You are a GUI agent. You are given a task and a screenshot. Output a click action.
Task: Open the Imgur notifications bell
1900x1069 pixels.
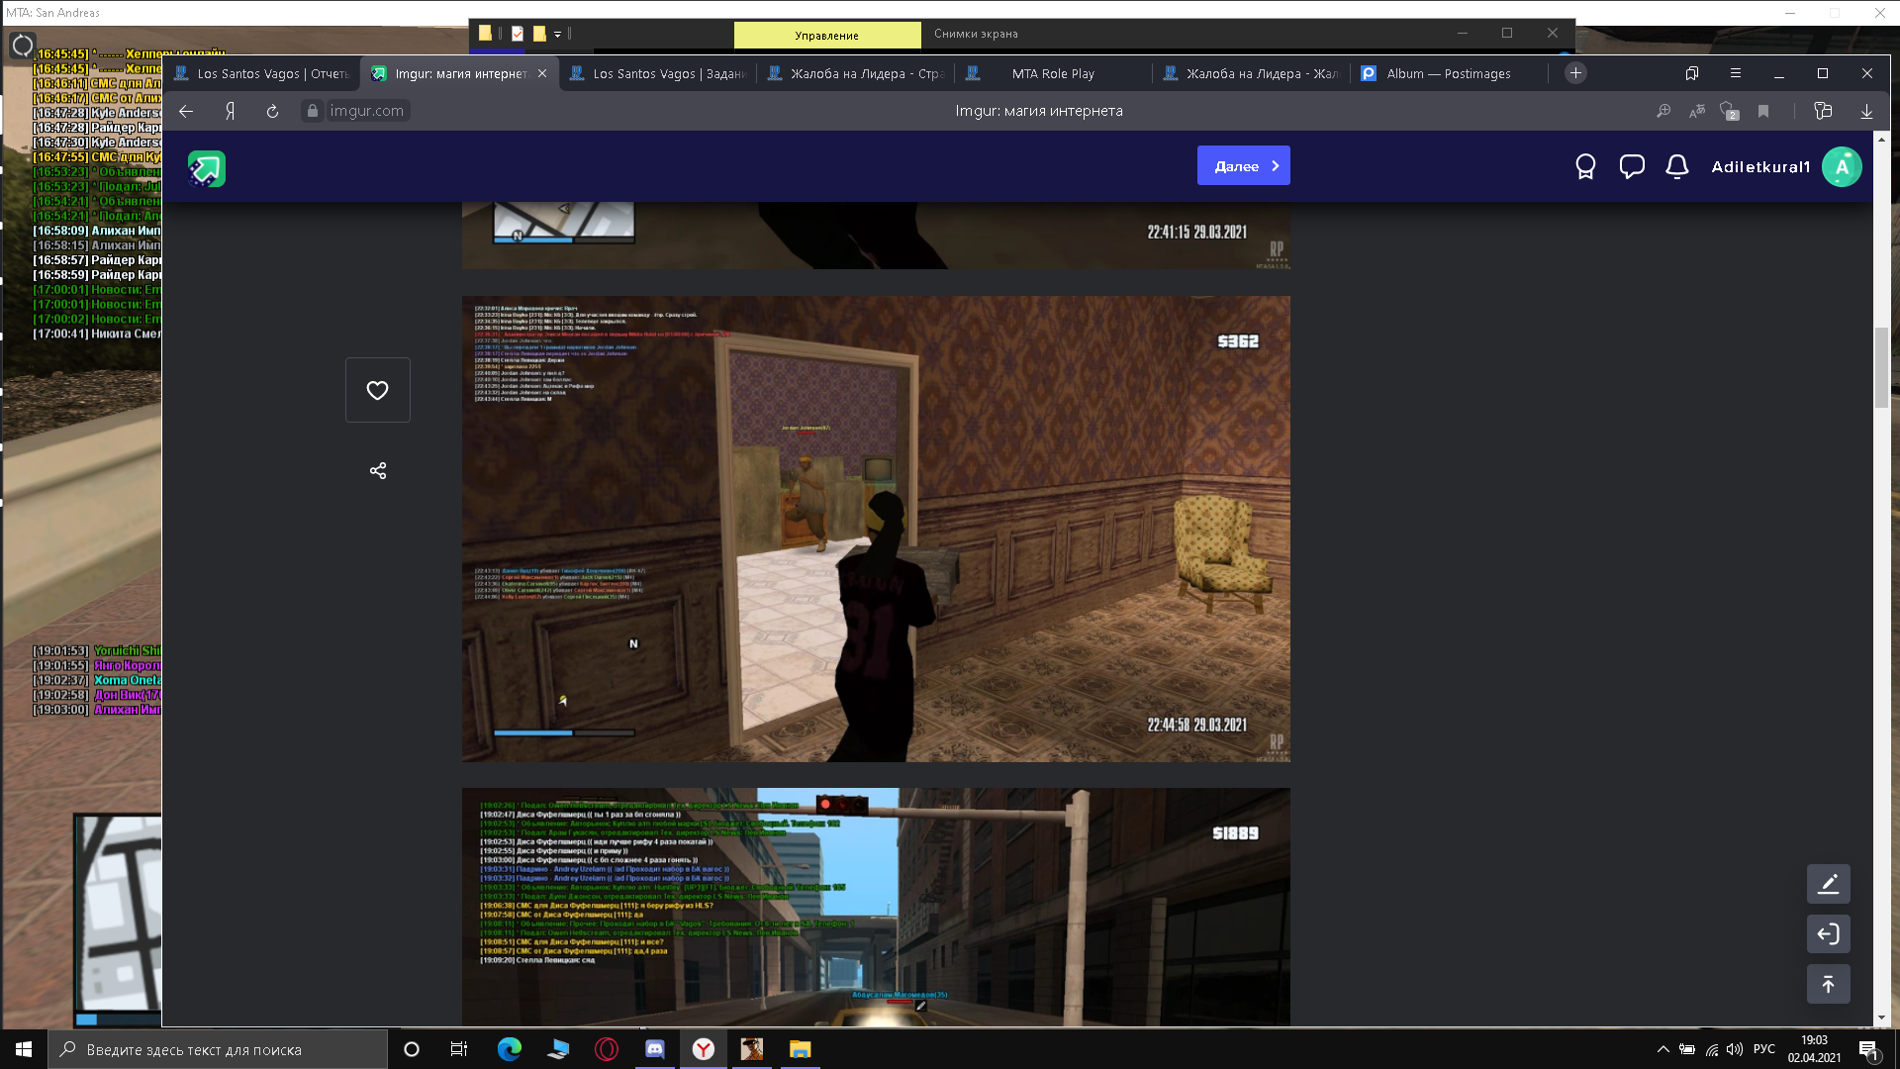[x=1677, y=167]
